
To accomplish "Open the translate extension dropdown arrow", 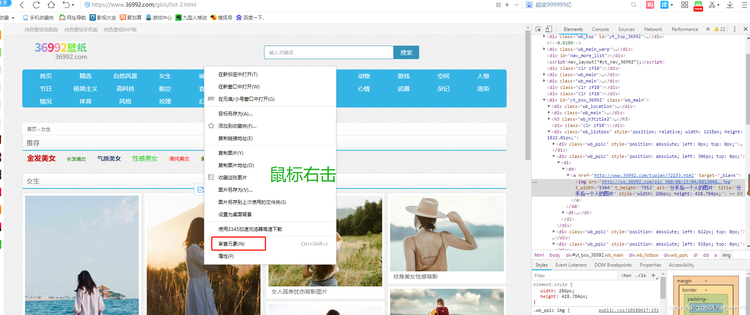I will [x=672, y=5].
